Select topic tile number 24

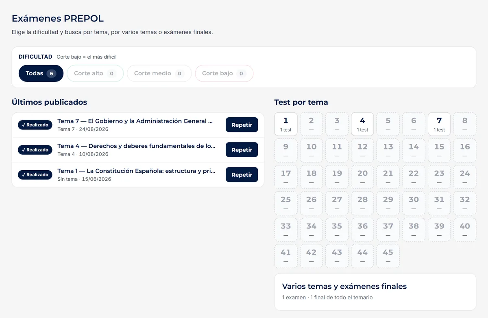[465, 177]
